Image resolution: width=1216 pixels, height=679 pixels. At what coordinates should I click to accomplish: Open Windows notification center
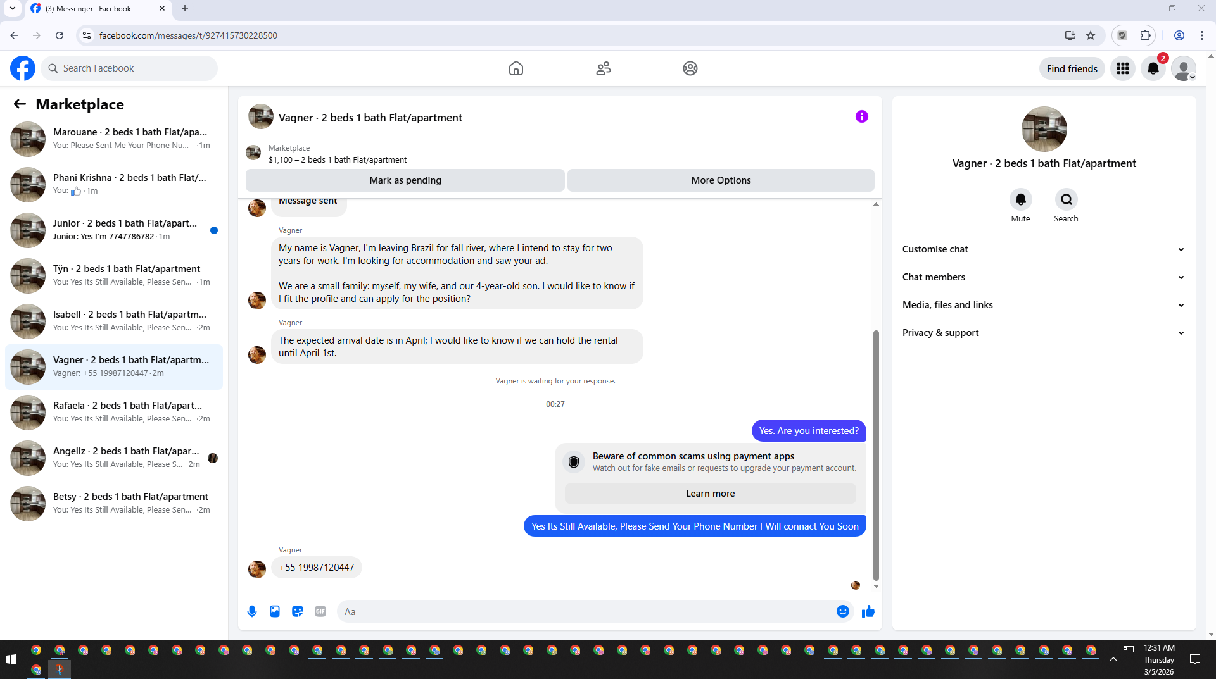click(1195, 659)
